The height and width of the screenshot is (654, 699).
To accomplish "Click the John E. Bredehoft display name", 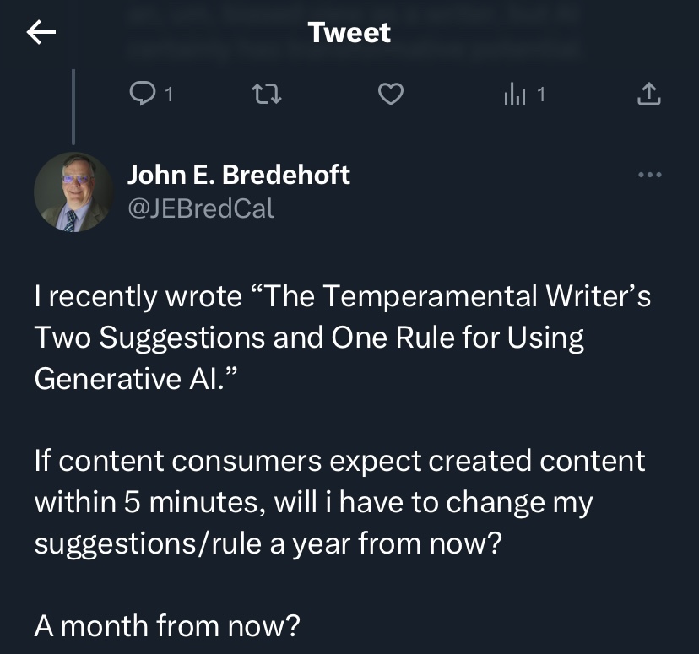I will tap(238, 175).
